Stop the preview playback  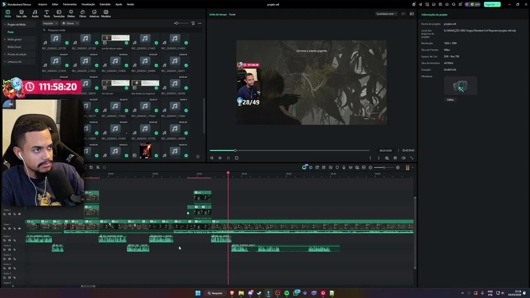pyautogui.click(x=236, y=158)
